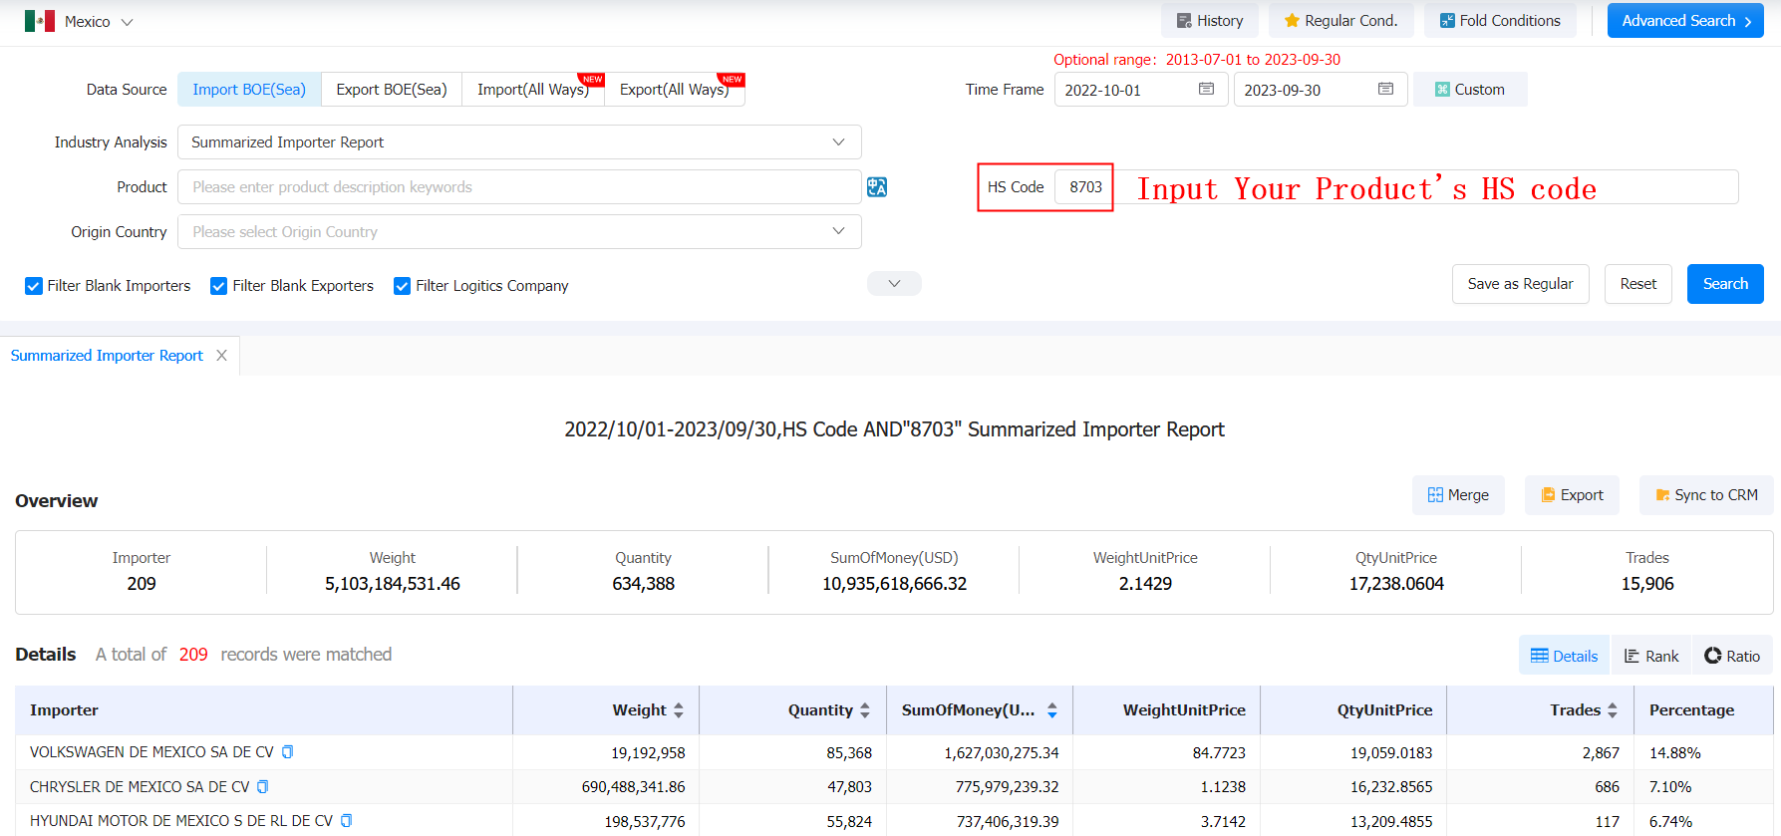Close the Summarized Importer Report tab

point(221,356)
